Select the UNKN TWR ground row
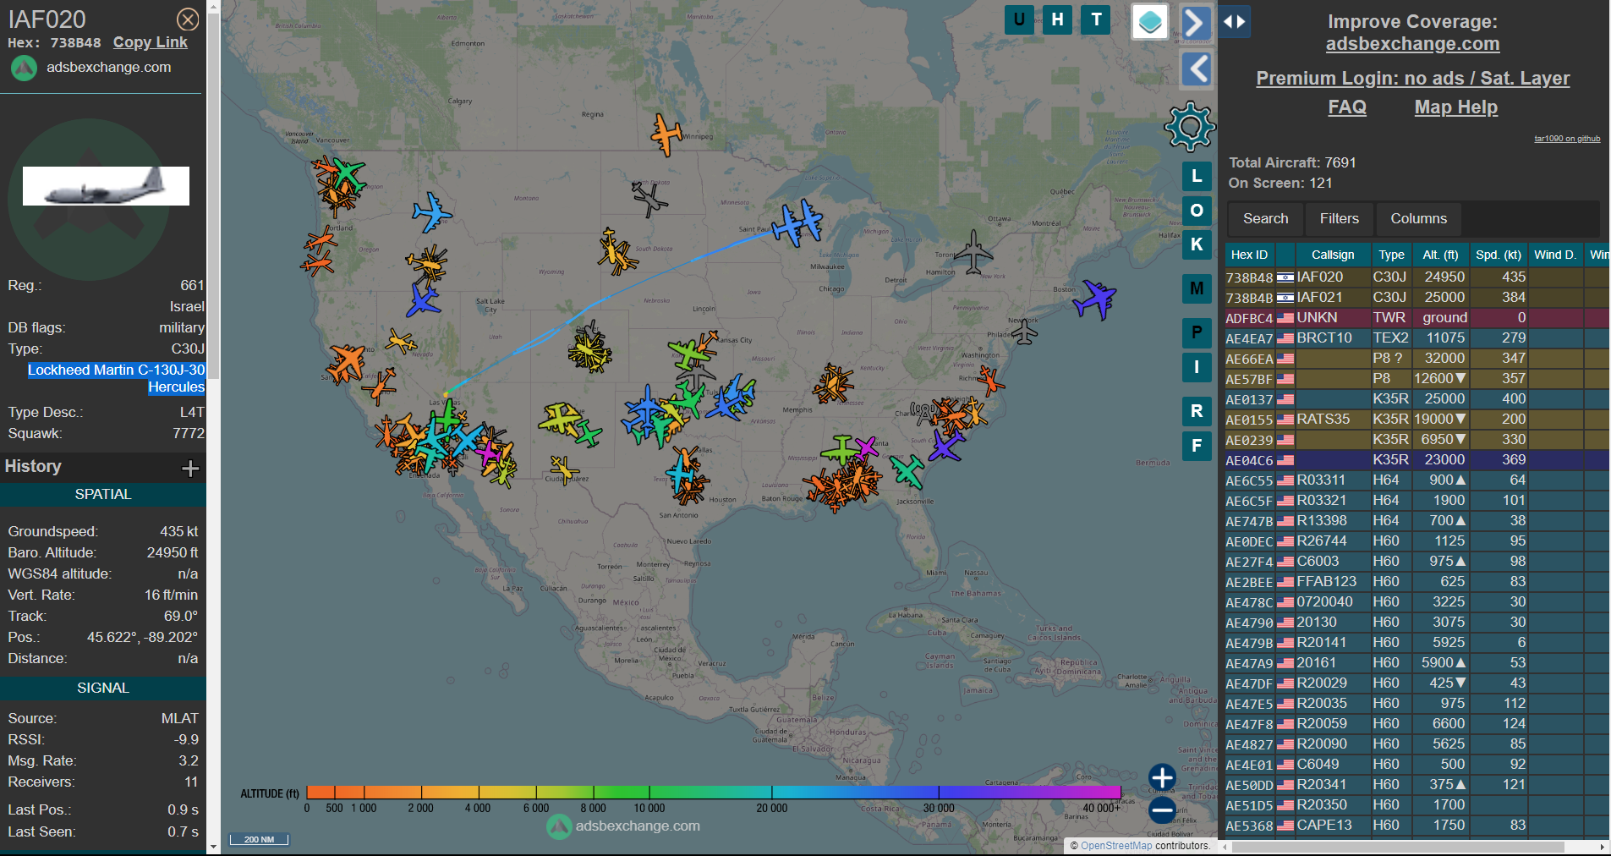Screen dimensions: 1611x856 pos(1417,317)
